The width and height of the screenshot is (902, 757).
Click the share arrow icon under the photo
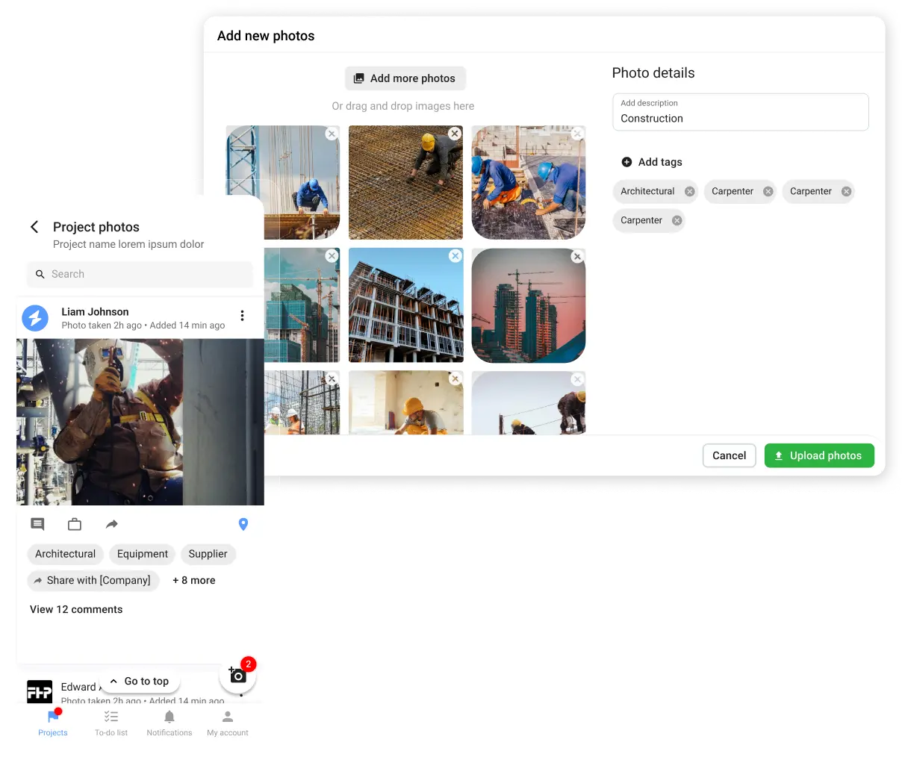[x=112, y=524]
